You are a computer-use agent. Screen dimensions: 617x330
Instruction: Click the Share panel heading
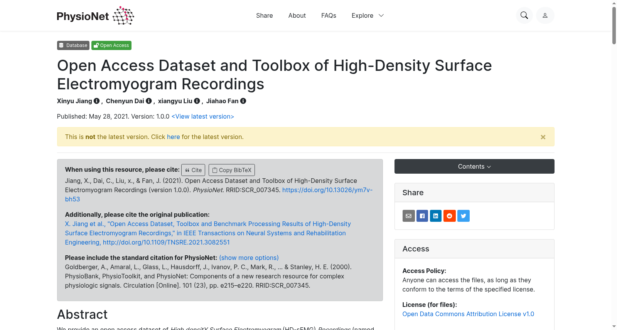pos(413,193)
